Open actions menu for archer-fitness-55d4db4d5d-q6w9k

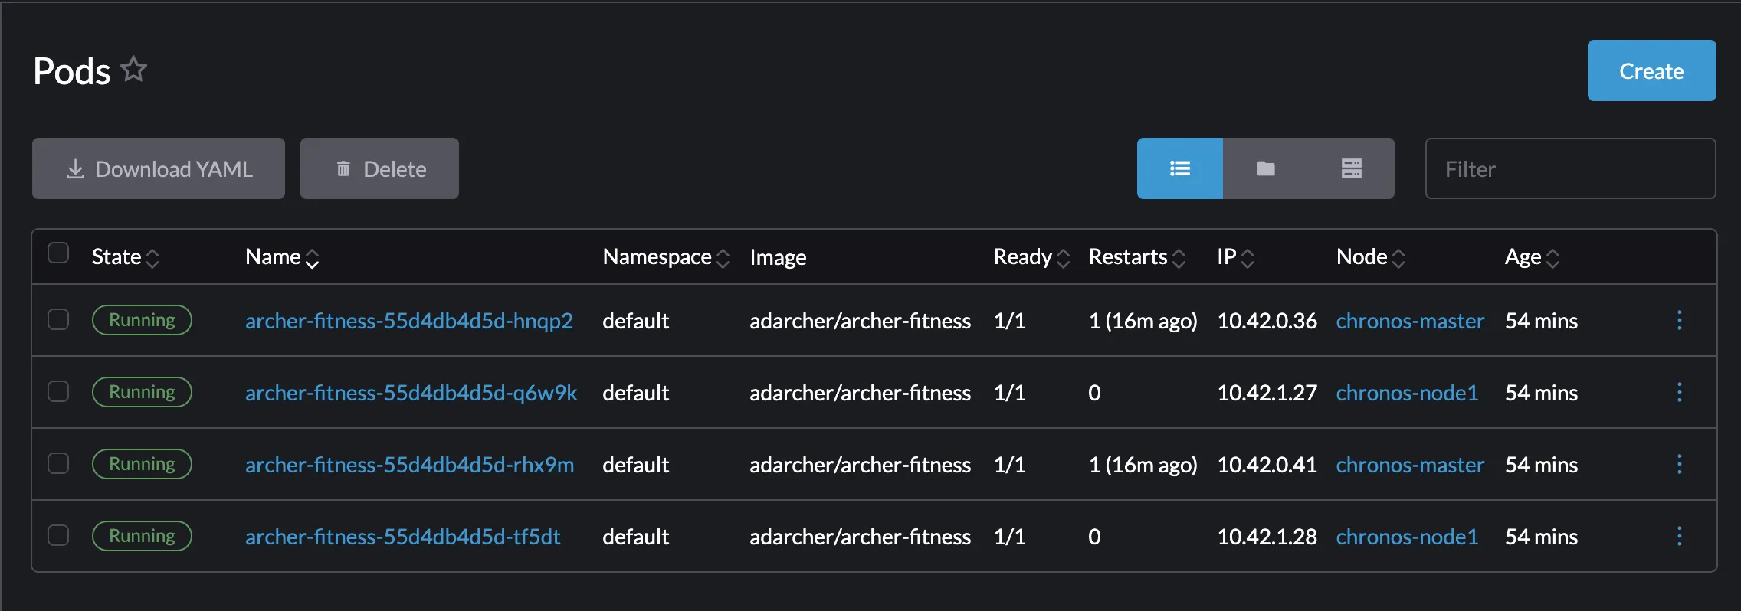point(1679,392)
